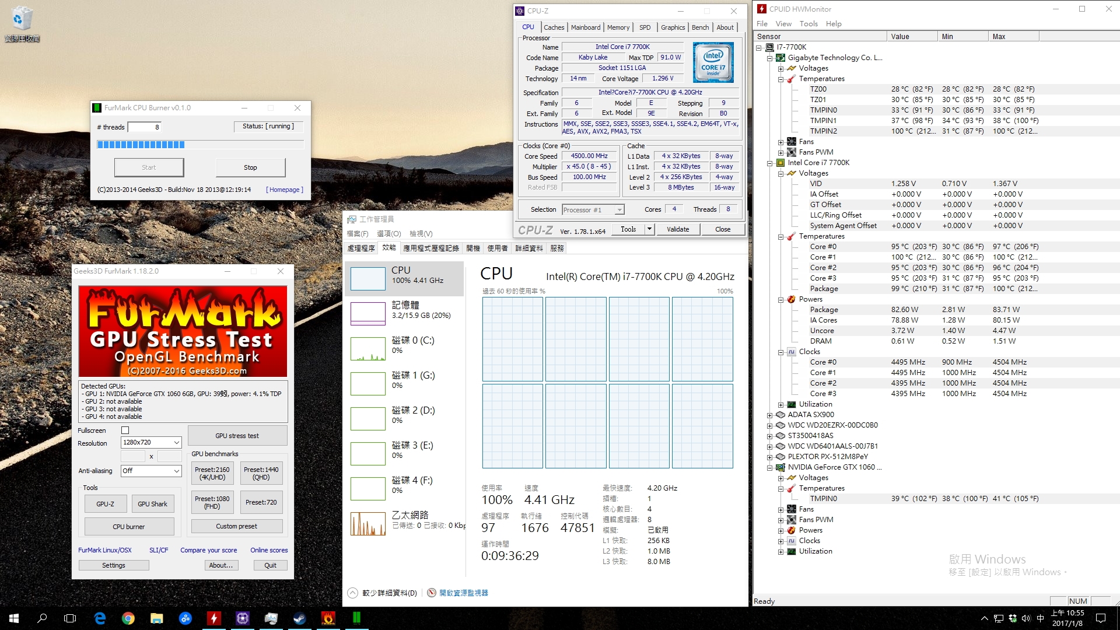Click the threads input field
The height and width of the screenshot is (630, 1120).
[145, 127]
